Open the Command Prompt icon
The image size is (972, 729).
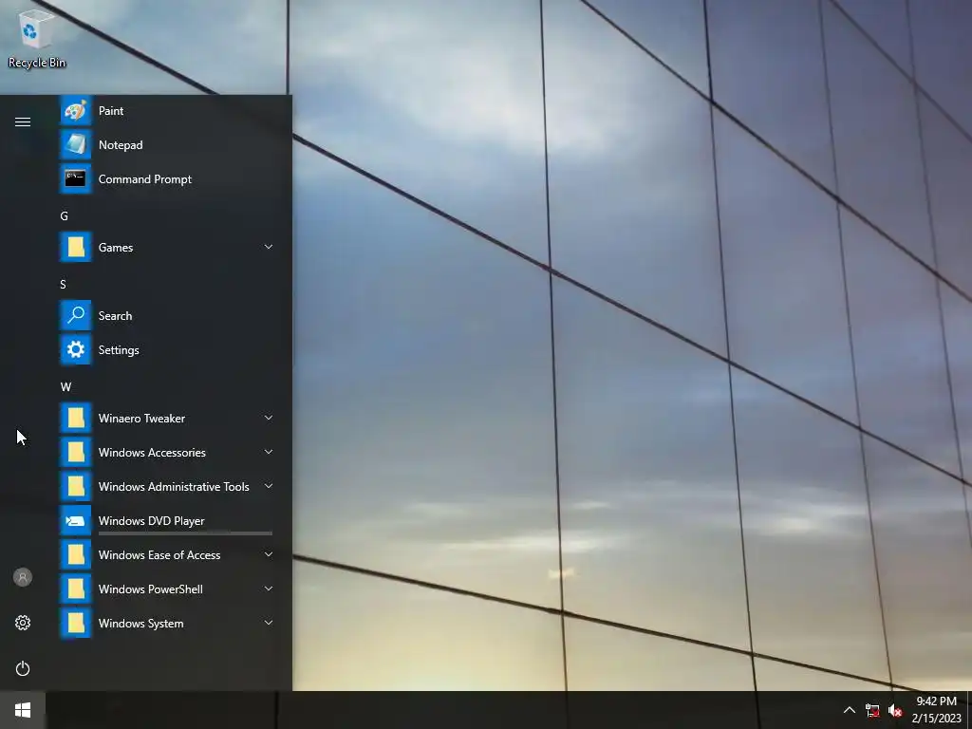coord(76,179)
